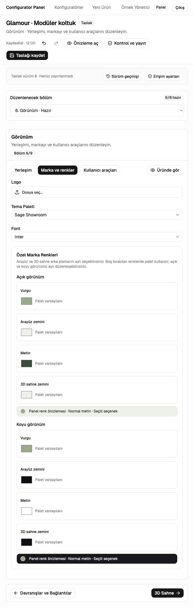The image size is (194, 608).
Task: Open Sürüm geçmişi version history
Action: coord(122,76)
